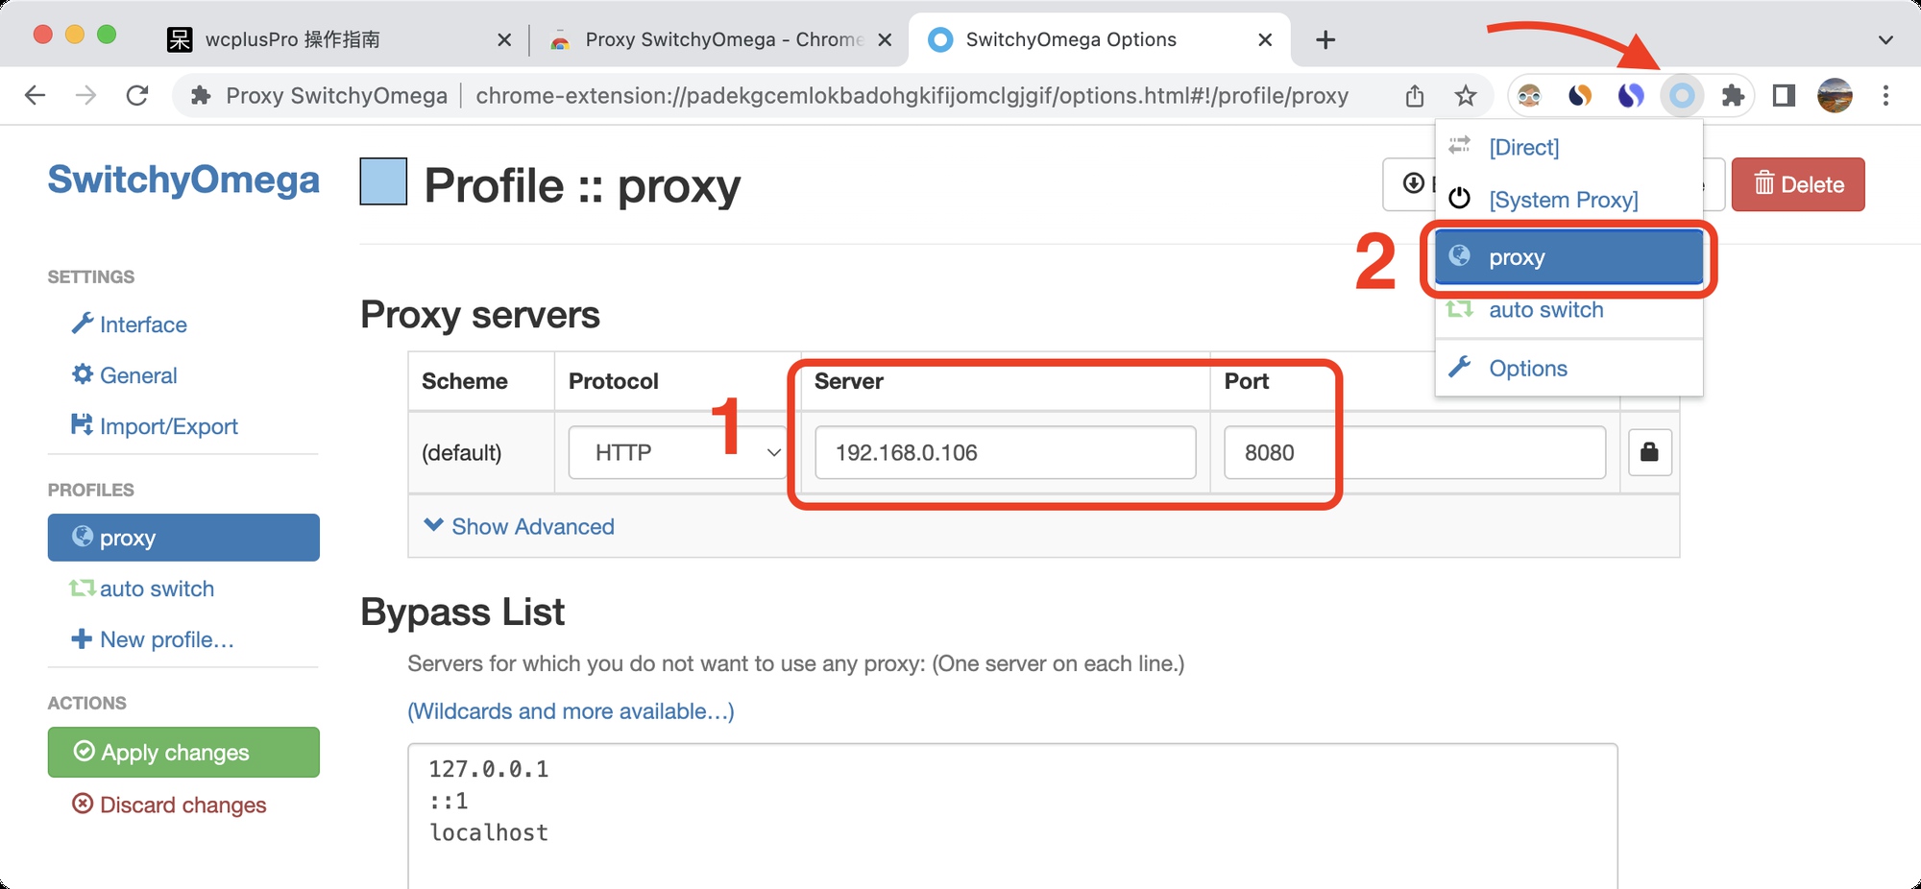Delete the current profile

coord(1798,184)
